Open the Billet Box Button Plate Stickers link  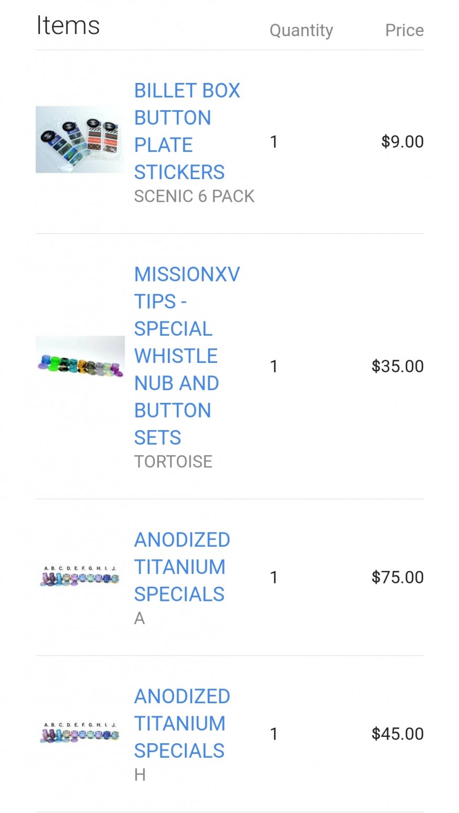186,131
